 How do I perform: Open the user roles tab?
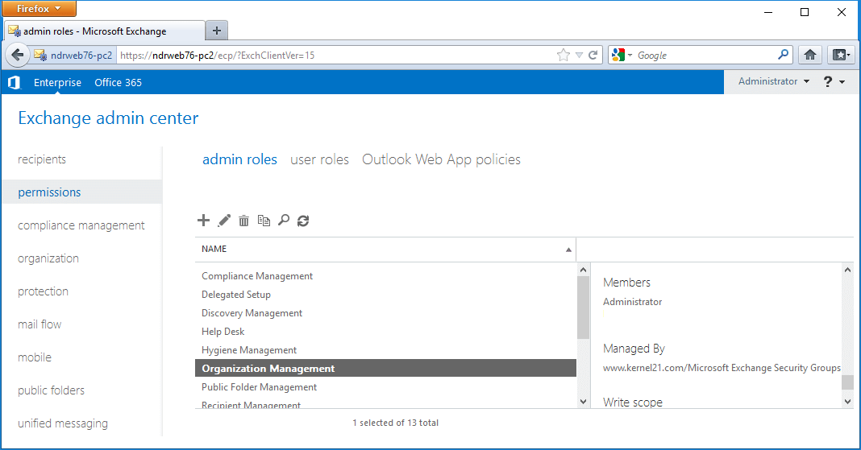(x=319, y=159)
